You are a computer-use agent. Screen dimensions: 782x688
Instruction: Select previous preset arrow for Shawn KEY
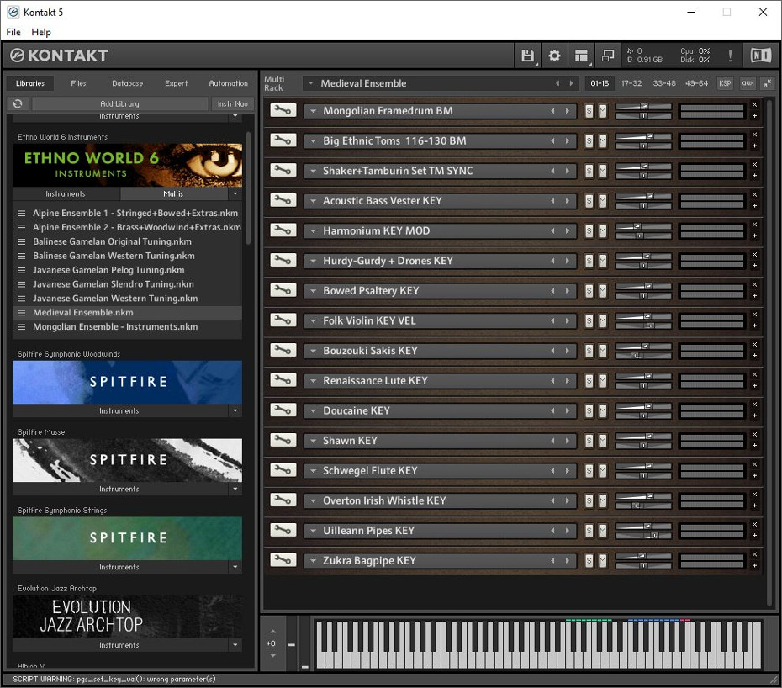(552, 441)
